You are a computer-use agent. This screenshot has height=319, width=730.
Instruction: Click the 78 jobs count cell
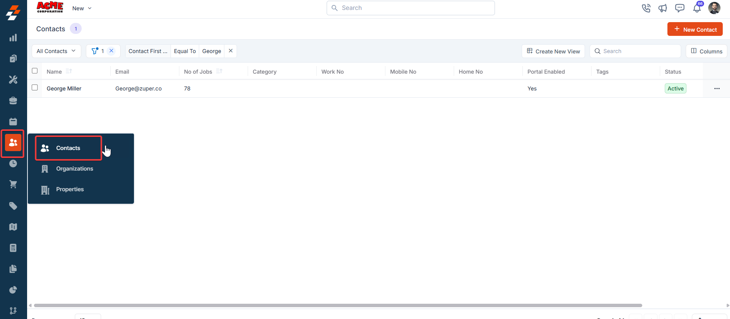point(187,89)
